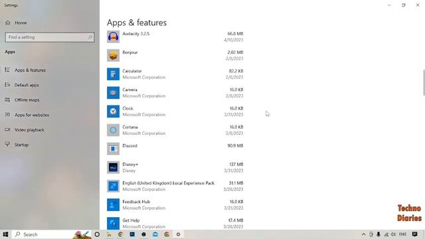Click the Disney+ app icon
Image resolution: width=425 pixels, height=239 pixels.
113,167
